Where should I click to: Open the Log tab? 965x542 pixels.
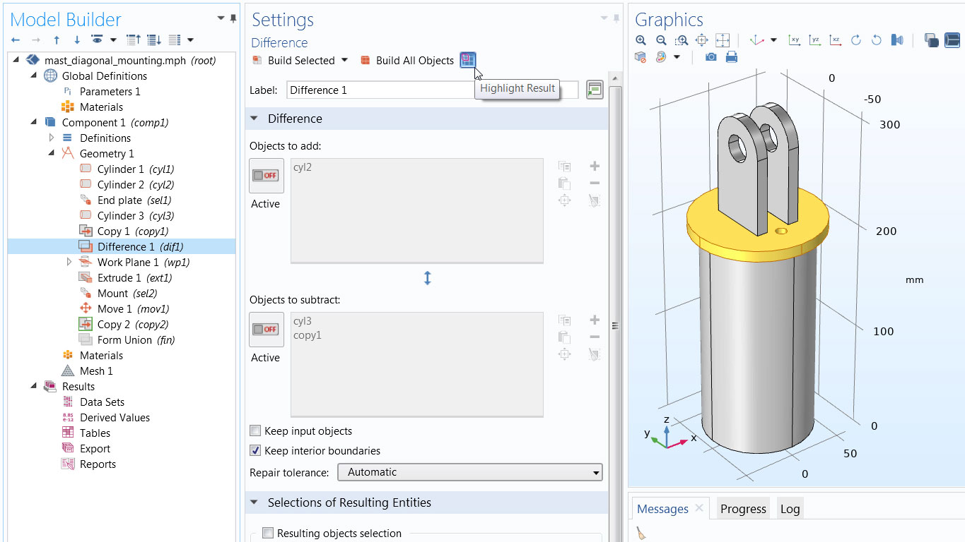[x=790, y=509]
